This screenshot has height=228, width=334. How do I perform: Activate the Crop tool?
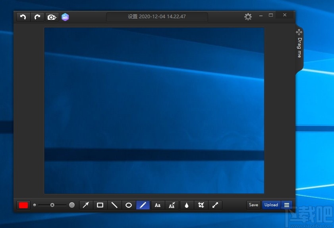pyautogui.click(x=201, y=205)
